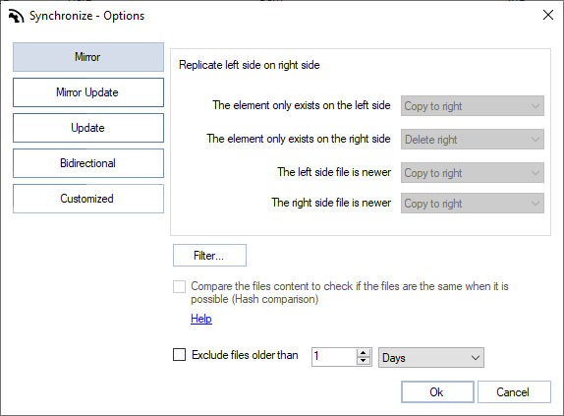
Task: Switch to Update sync mode
Action: 88,128
